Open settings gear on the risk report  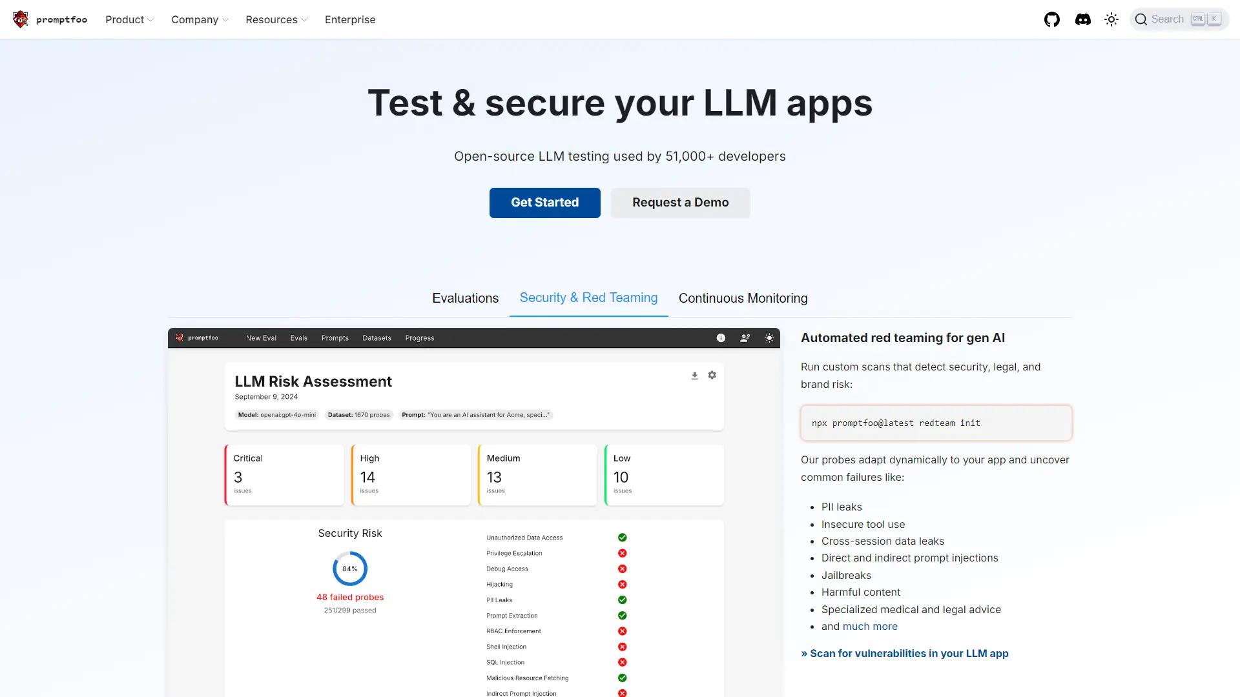pyautogui.click(x=712, y=375)
